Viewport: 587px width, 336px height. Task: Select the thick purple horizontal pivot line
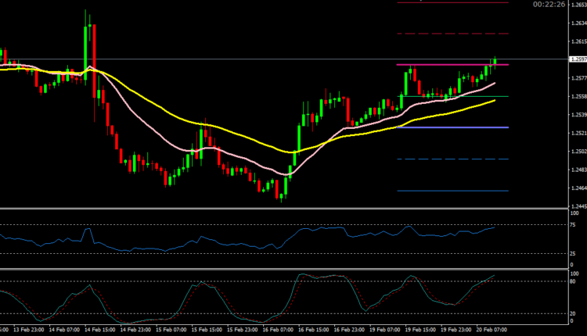click(452, 127)
